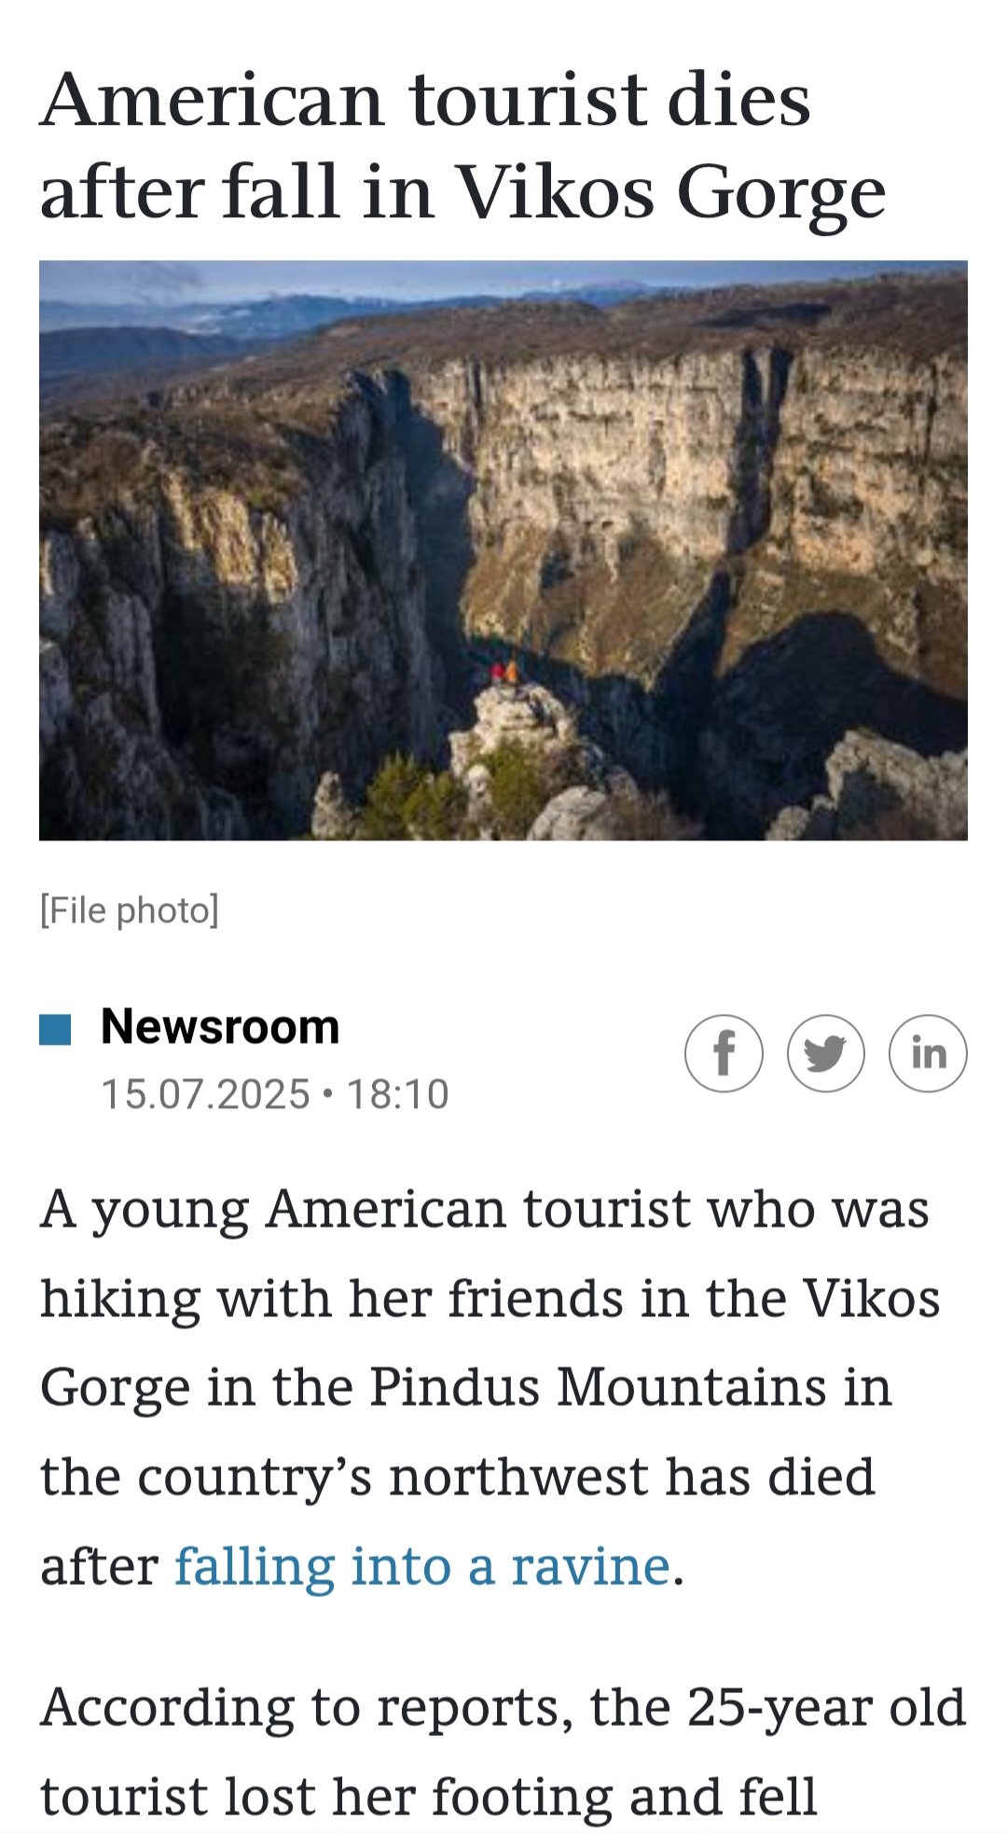Click "Vikos Gorge" in the headline
This screenshot has height=1833, width=1007.
click(x=671, y=192)
